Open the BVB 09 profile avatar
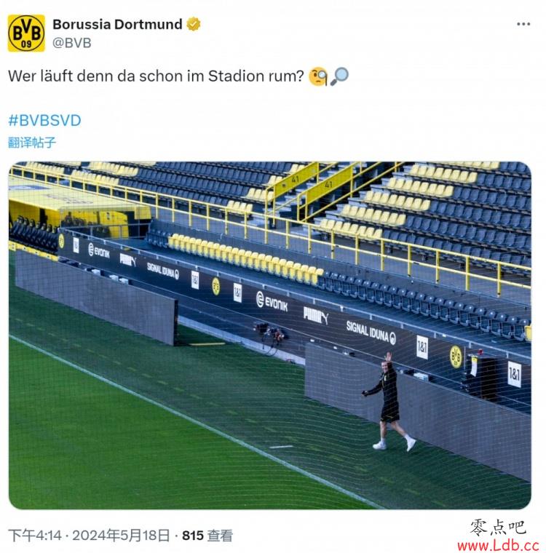Image resolution: width=546 pixels, height=553 pixels. (x=26, y=33)
